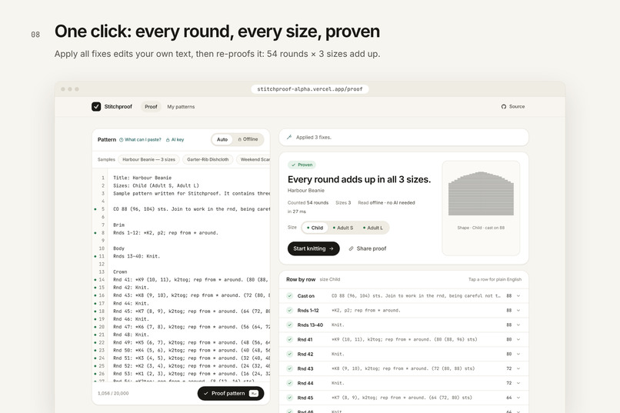
Task: Expand the Cast on row chevron
Action: click(x=518, y=296)
